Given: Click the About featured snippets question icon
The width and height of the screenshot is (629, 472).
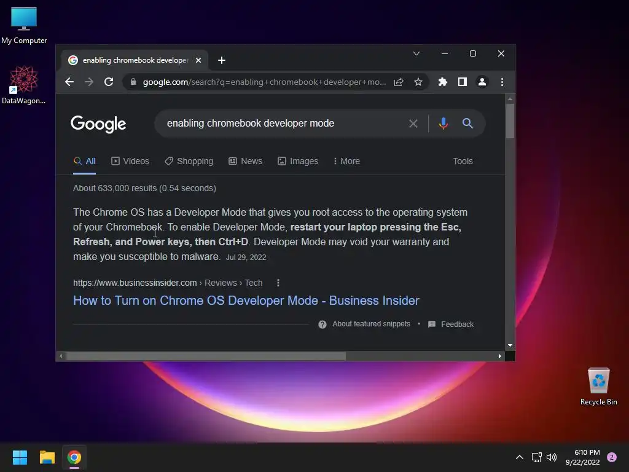Looking at the screenshot, I should click(322, 324).
